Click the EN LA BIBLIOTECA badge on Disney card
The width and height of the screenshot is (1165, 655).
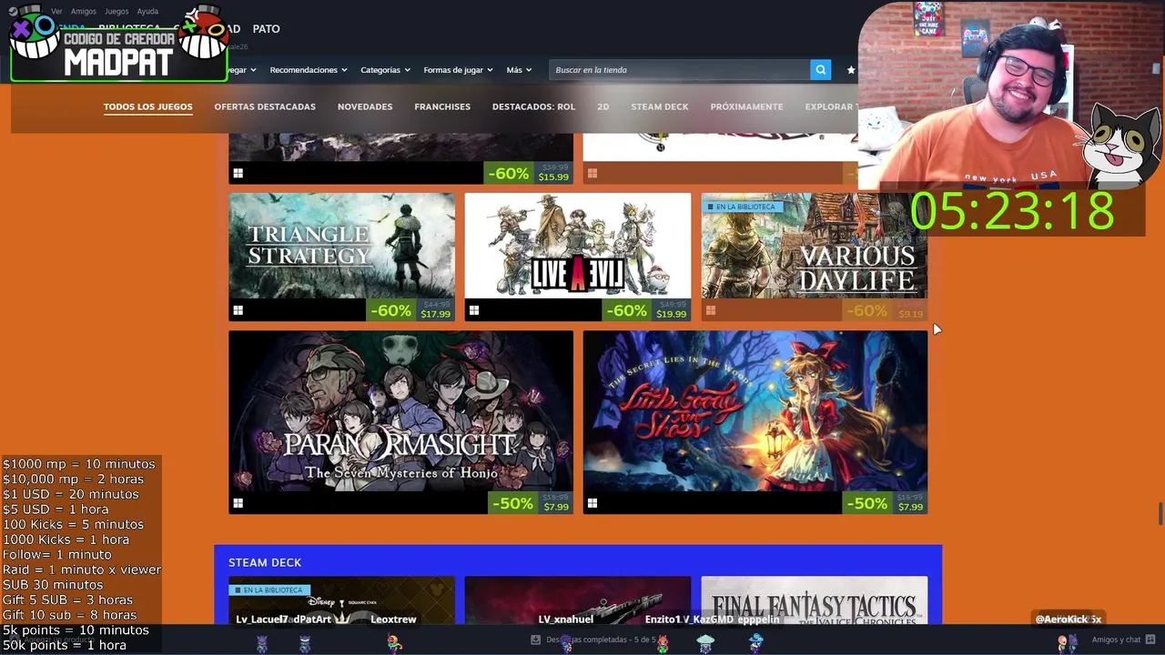268,589
